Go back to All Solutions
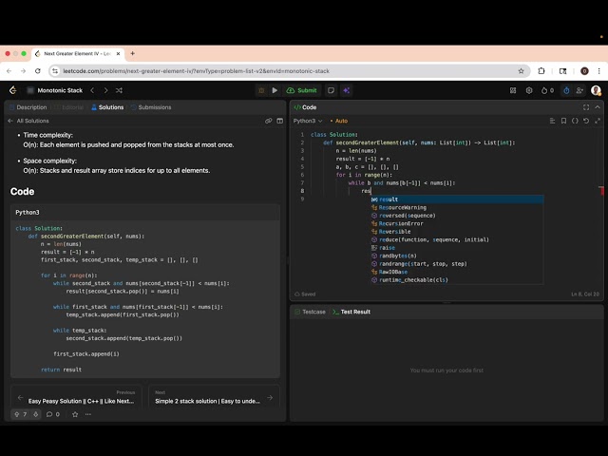The height and width of the screenshot is (456, 608). 28,121
